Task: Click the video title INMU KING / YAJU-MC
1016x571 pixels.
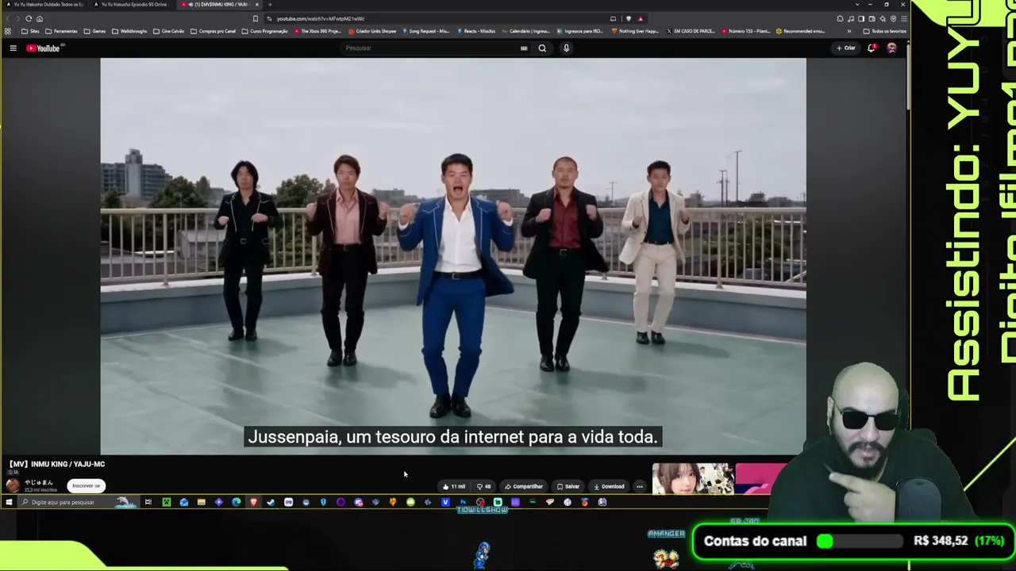Action: [x=57, y=465]
